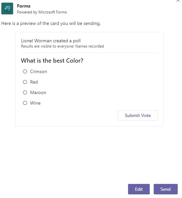The width and height of the screenshot is (182, 198).
Task: Click the Names recorded text
Action: 90,46
